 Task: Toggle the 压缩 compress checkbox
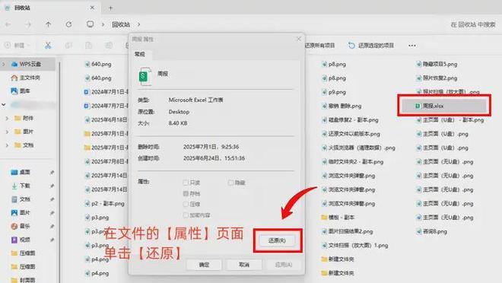186,204
